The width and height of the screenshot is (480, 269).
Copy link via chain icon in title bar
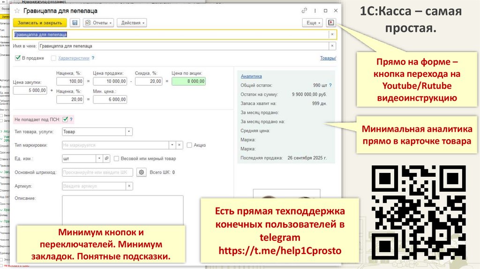tap(304, 10)
